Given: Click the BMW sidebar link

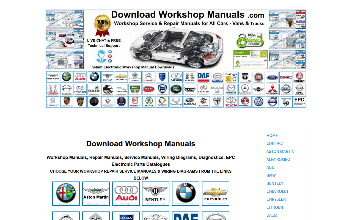Looking at the screenshot, I should point(271,175).
